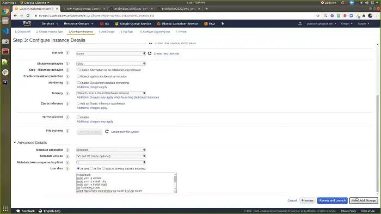Viewport: 381px width, 214px height.
Task: Switch to IAM Management Console browser tab
Action: (x=84, y=9)
